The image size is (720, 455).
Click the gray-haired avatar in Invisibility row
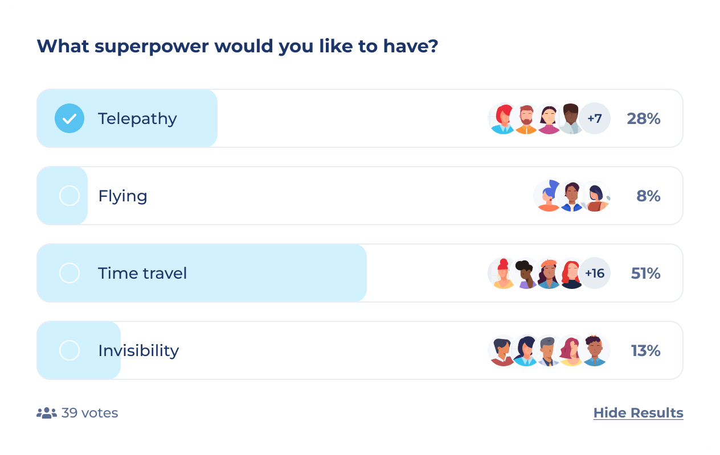[x=548, y=350]
